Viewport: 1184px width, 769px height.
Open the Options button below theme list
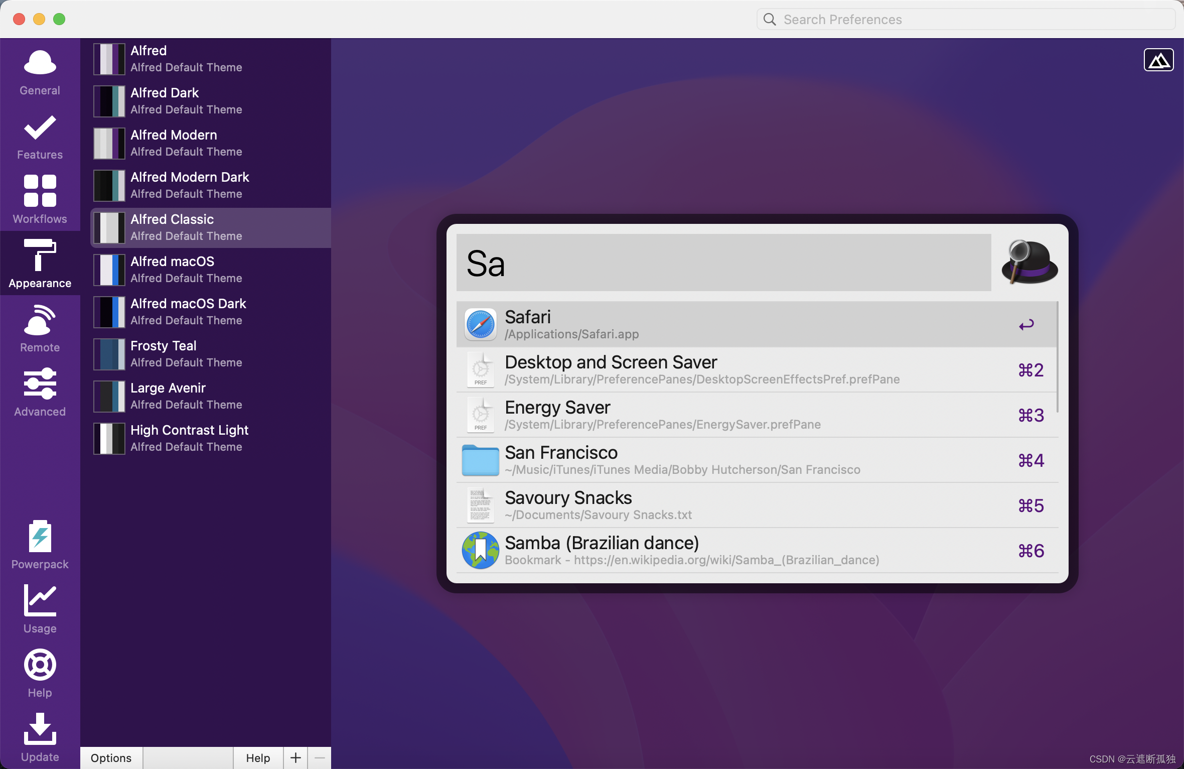[111, 757]
